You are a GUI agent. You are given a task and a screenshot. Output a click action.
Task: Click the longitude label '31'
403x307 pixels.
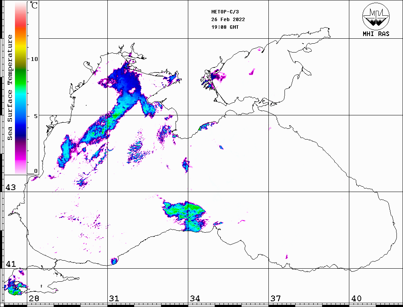tap(114, 298)
